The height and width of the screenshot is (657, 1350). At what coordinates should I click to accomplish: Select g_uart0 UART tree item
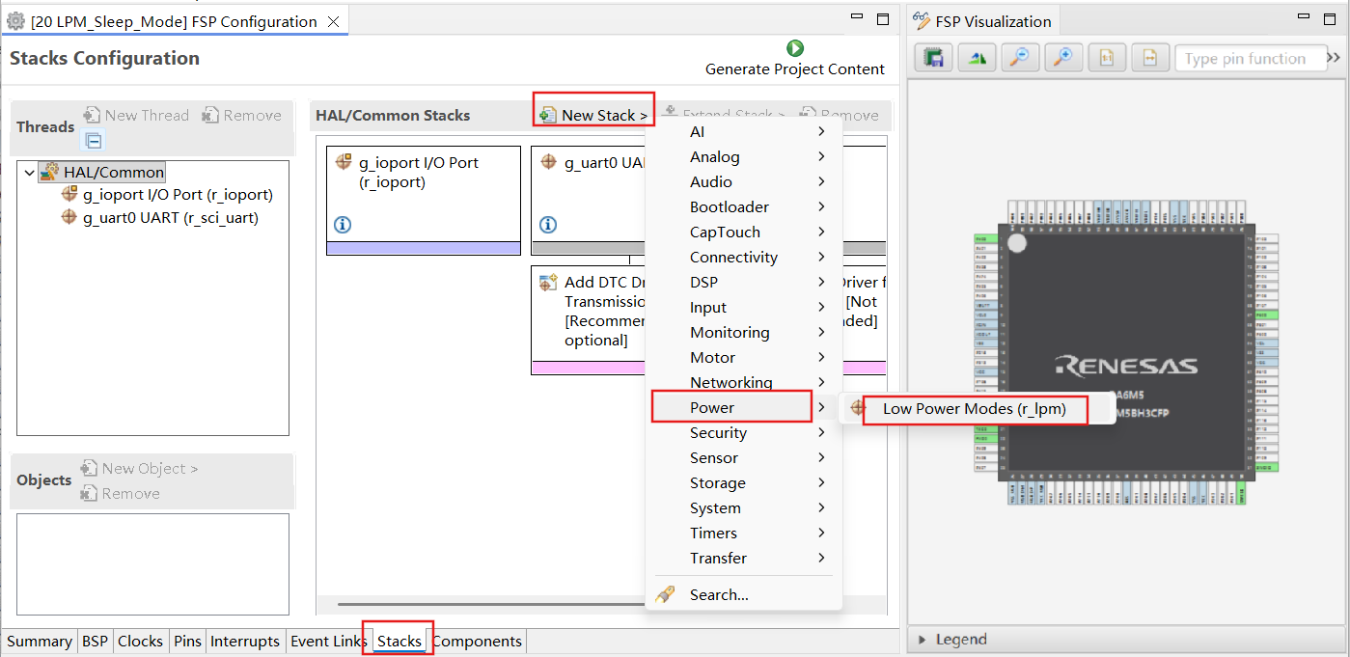(x=159, y=217)
